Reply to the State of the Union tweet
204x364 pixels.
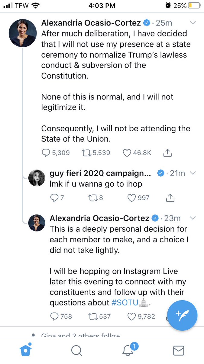(x=46, y=153)
